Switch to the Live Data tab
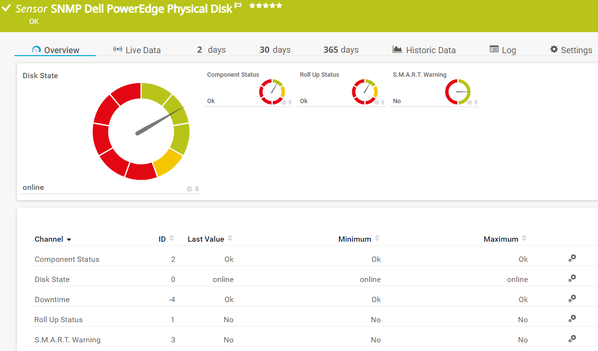The height and width of the screenshot is (351, 598). coord(137,50)
